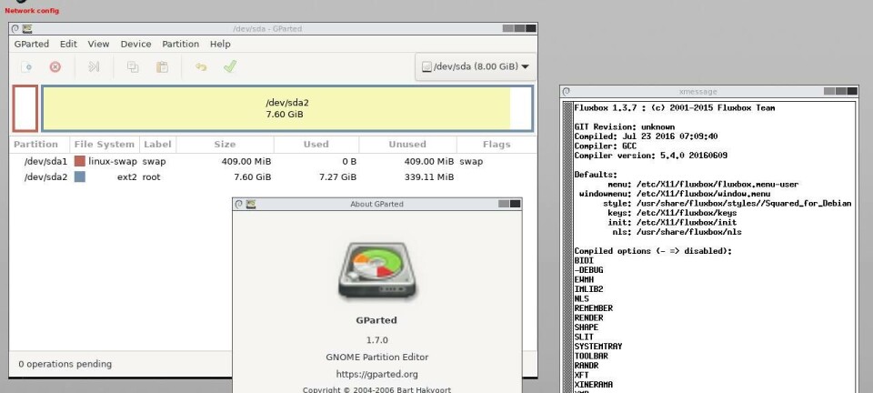873x393 pixels.
Task: Click the ext2 blue color swatch
Action: tap(80, 177)
